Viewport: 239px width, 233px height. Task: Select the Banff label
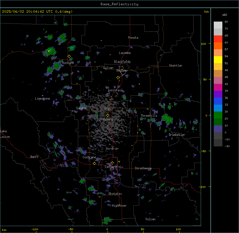(x=34, y=157)
